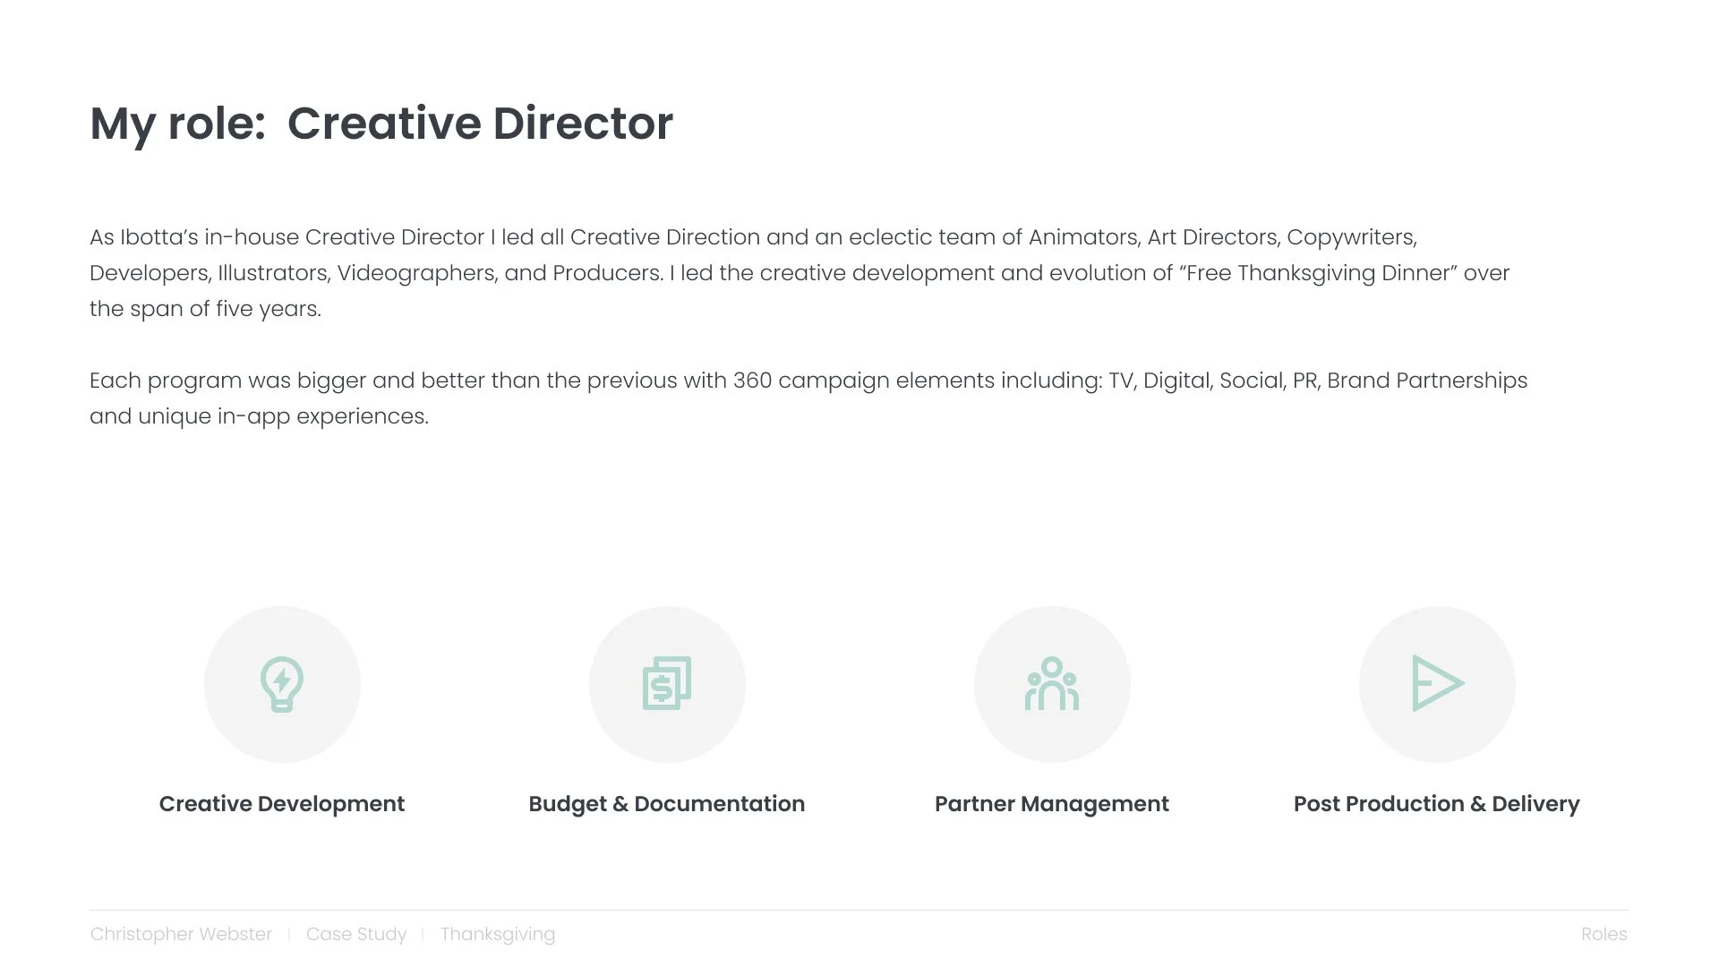
Task: Click the first separator bar in footer
Action: pyautogui.click(x=289, y=935)
